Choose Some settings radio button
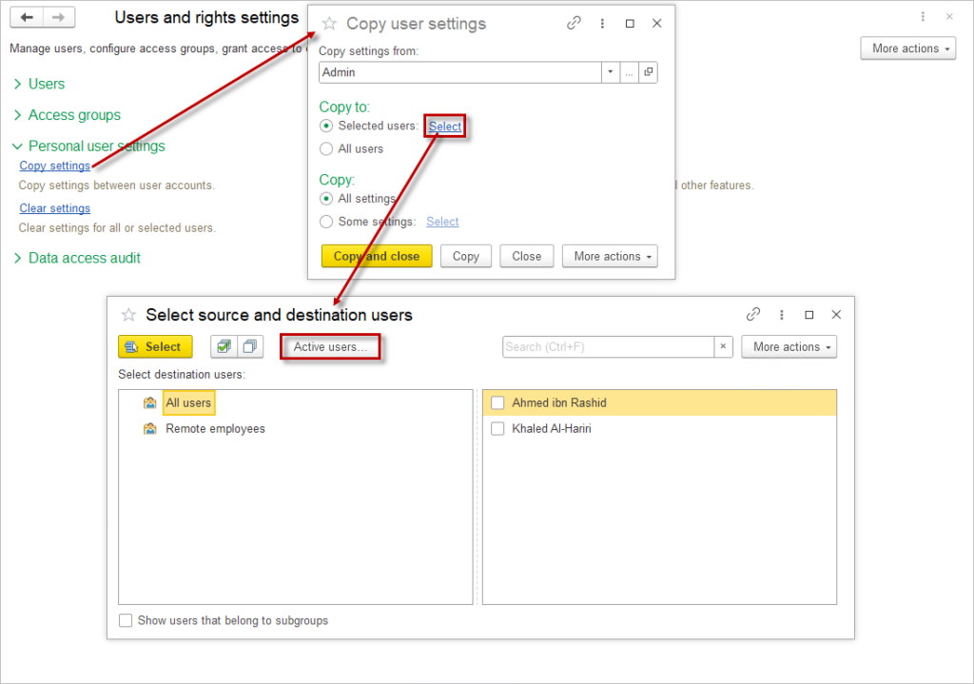This screenshot has width=974, height=684. click(x=326, y=222)
